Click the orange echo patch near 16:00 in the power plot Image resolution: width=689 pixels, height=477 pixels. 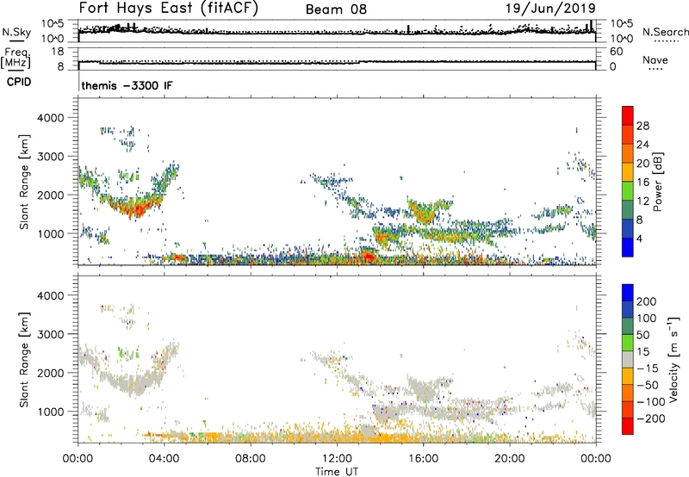[425, 214]
